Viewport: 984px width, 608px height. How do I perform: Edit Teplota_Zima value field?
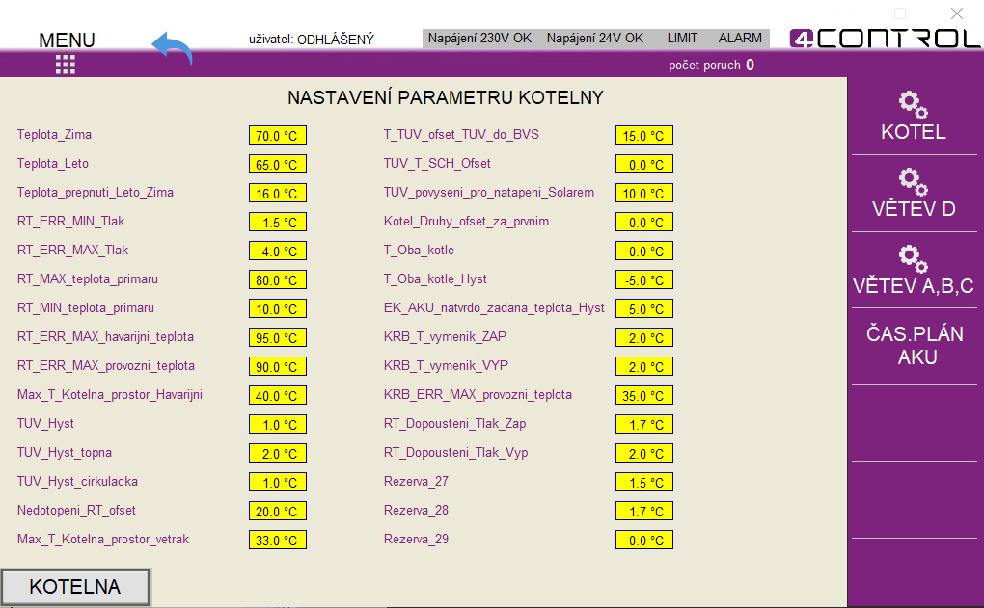coord(278,136)
